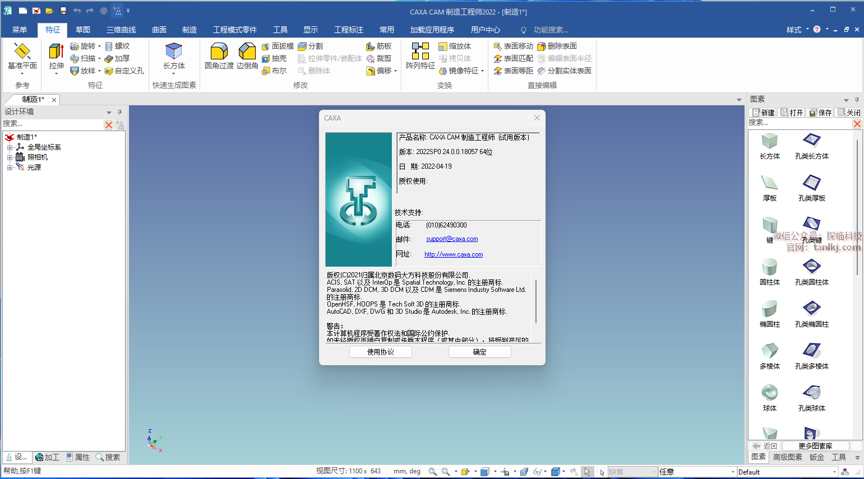Open the 阵列特征 pattern feature tool
Viewport: 864px width, 479px height.
pos(421,56)
